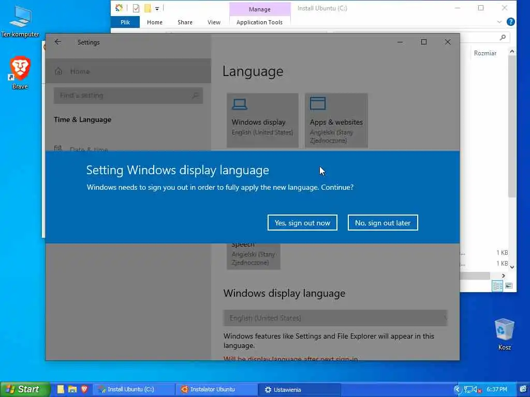Switch to Instalator Ubuntu taskbar button
The width and height of the screenshot is (530, 397).
coord(216,389)
